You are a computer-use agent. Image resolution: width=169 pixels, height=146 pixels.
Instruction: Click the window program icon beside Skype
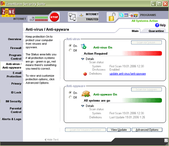tap(126, 15)
